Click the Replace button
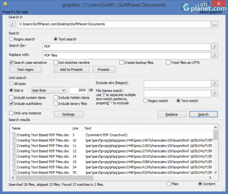Viewport: 228px width, 194px height. point(172,115)
